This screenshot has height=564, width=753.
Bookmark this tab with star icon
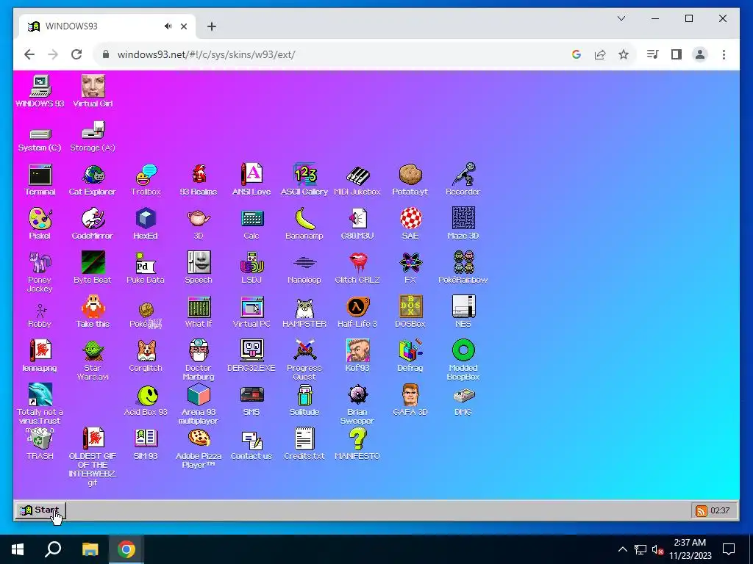pyautogui.click(x=624, y=54)
